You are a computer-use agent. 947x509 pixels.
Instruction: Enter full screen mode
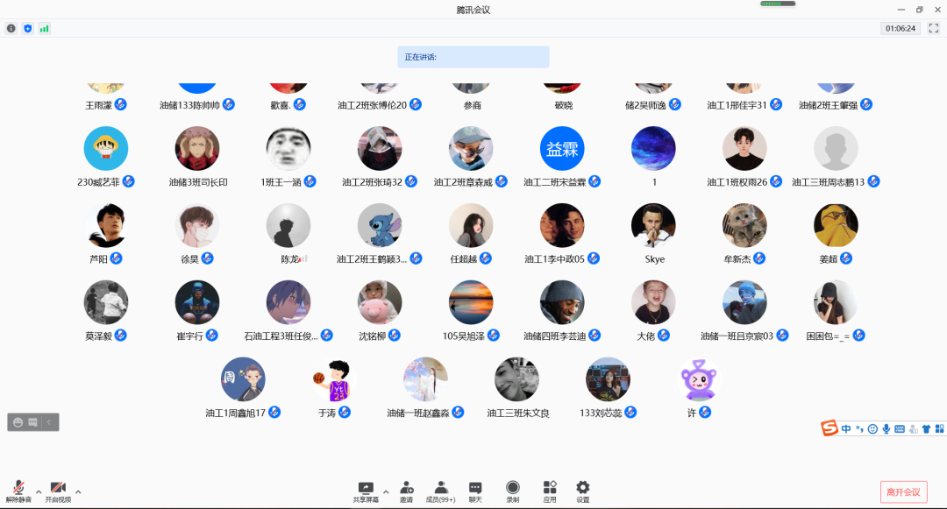[x=934, y=28]
